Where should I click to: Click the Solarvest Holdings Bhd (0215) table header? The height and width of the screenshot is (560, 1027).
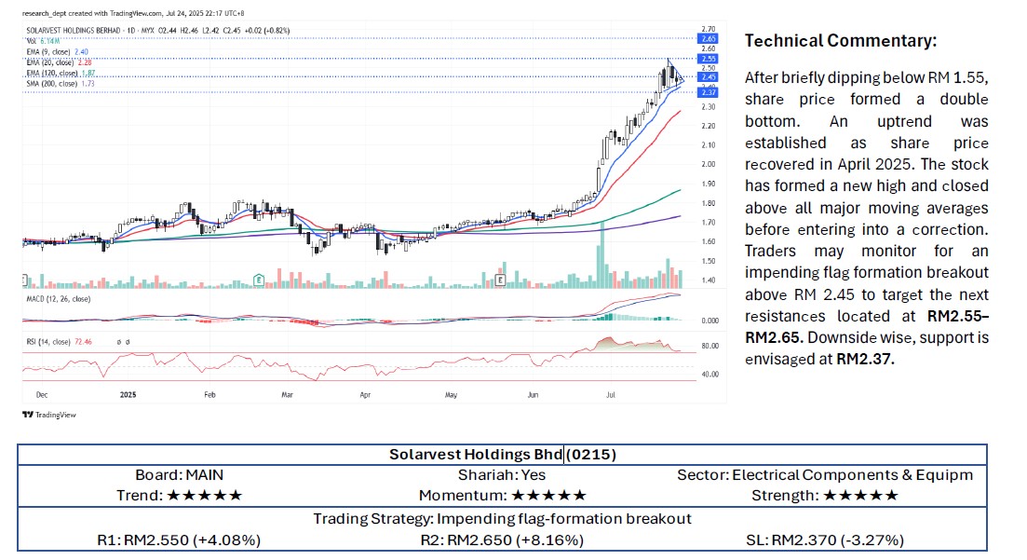pyautogui.click(x=503, y=455)
